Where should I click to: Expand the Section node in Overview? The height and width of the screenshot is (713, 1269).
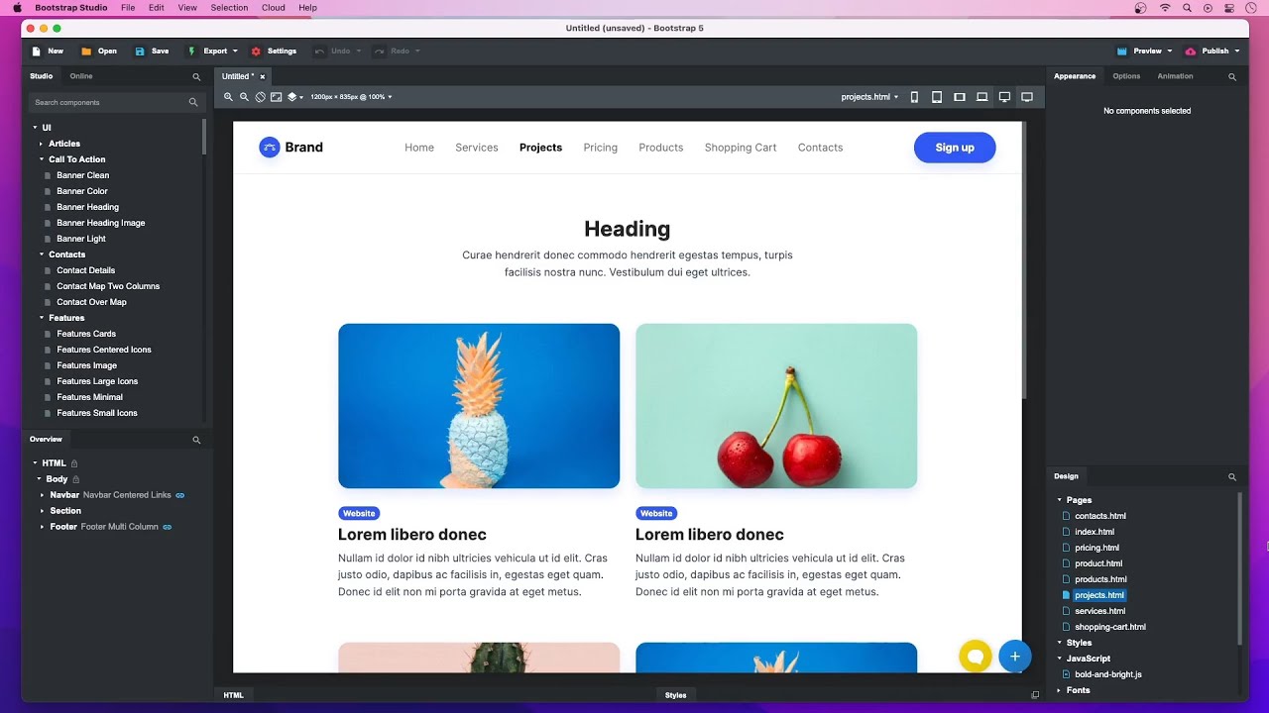43,511
